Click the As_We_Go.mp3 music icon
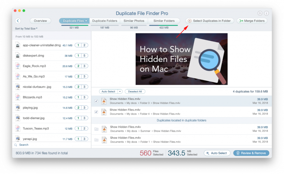 pos(18,76)
